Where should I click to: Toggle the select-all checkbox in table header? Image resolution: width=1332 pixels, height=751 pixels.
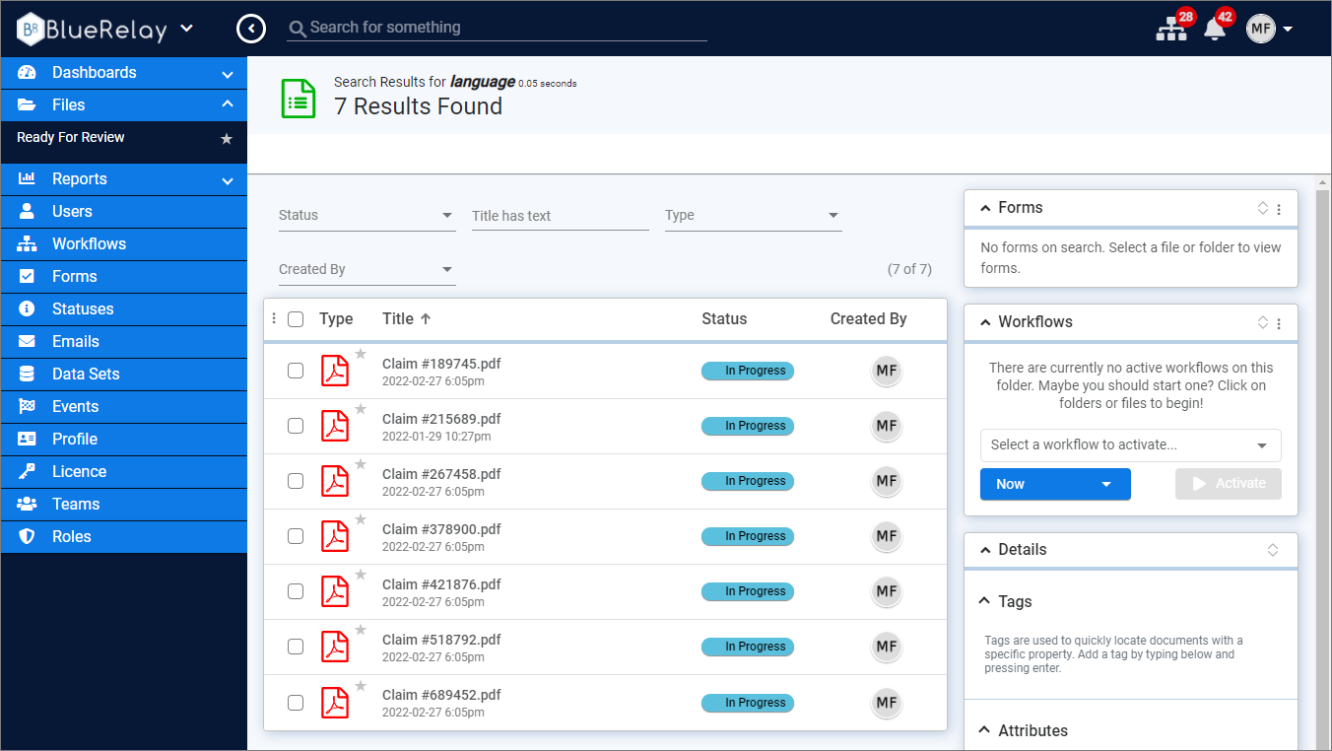[x=296, y=319]
